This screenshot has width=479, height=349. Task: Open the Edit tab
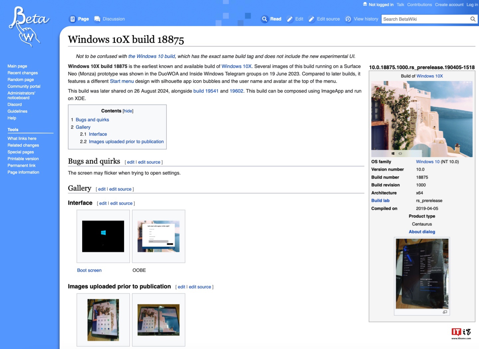[x=299, y=19]
